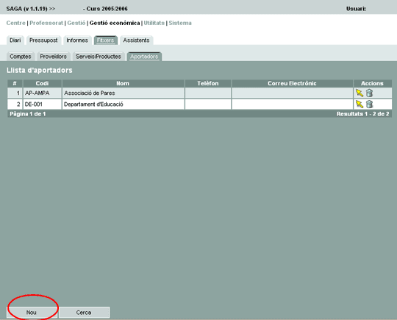Switch to the Proveïdors subtab
397x320 pixels.
point(54,57)
